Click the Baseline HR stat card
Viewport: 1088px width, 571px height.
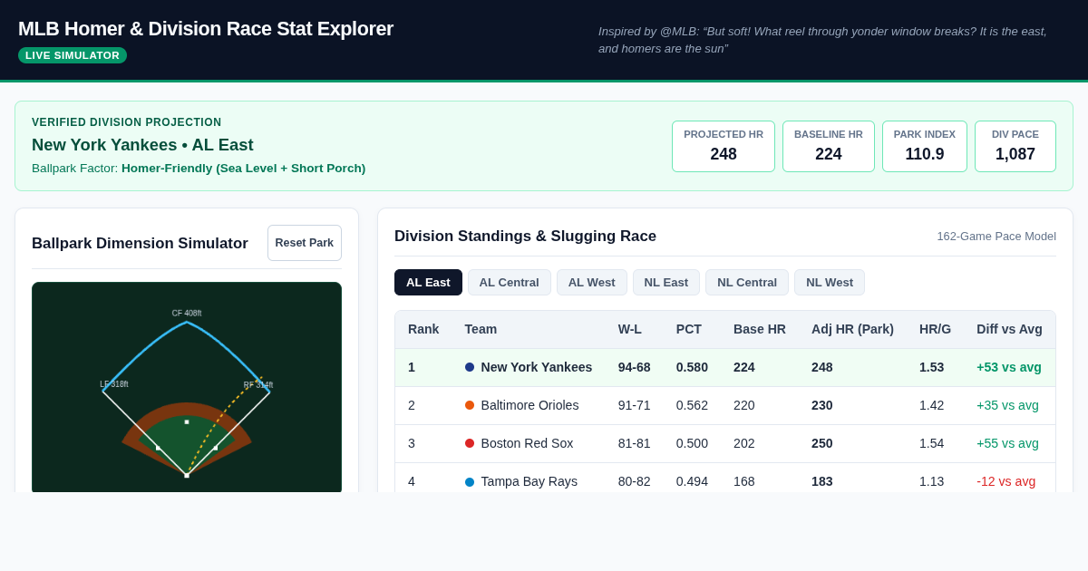[x=829, y=146]
